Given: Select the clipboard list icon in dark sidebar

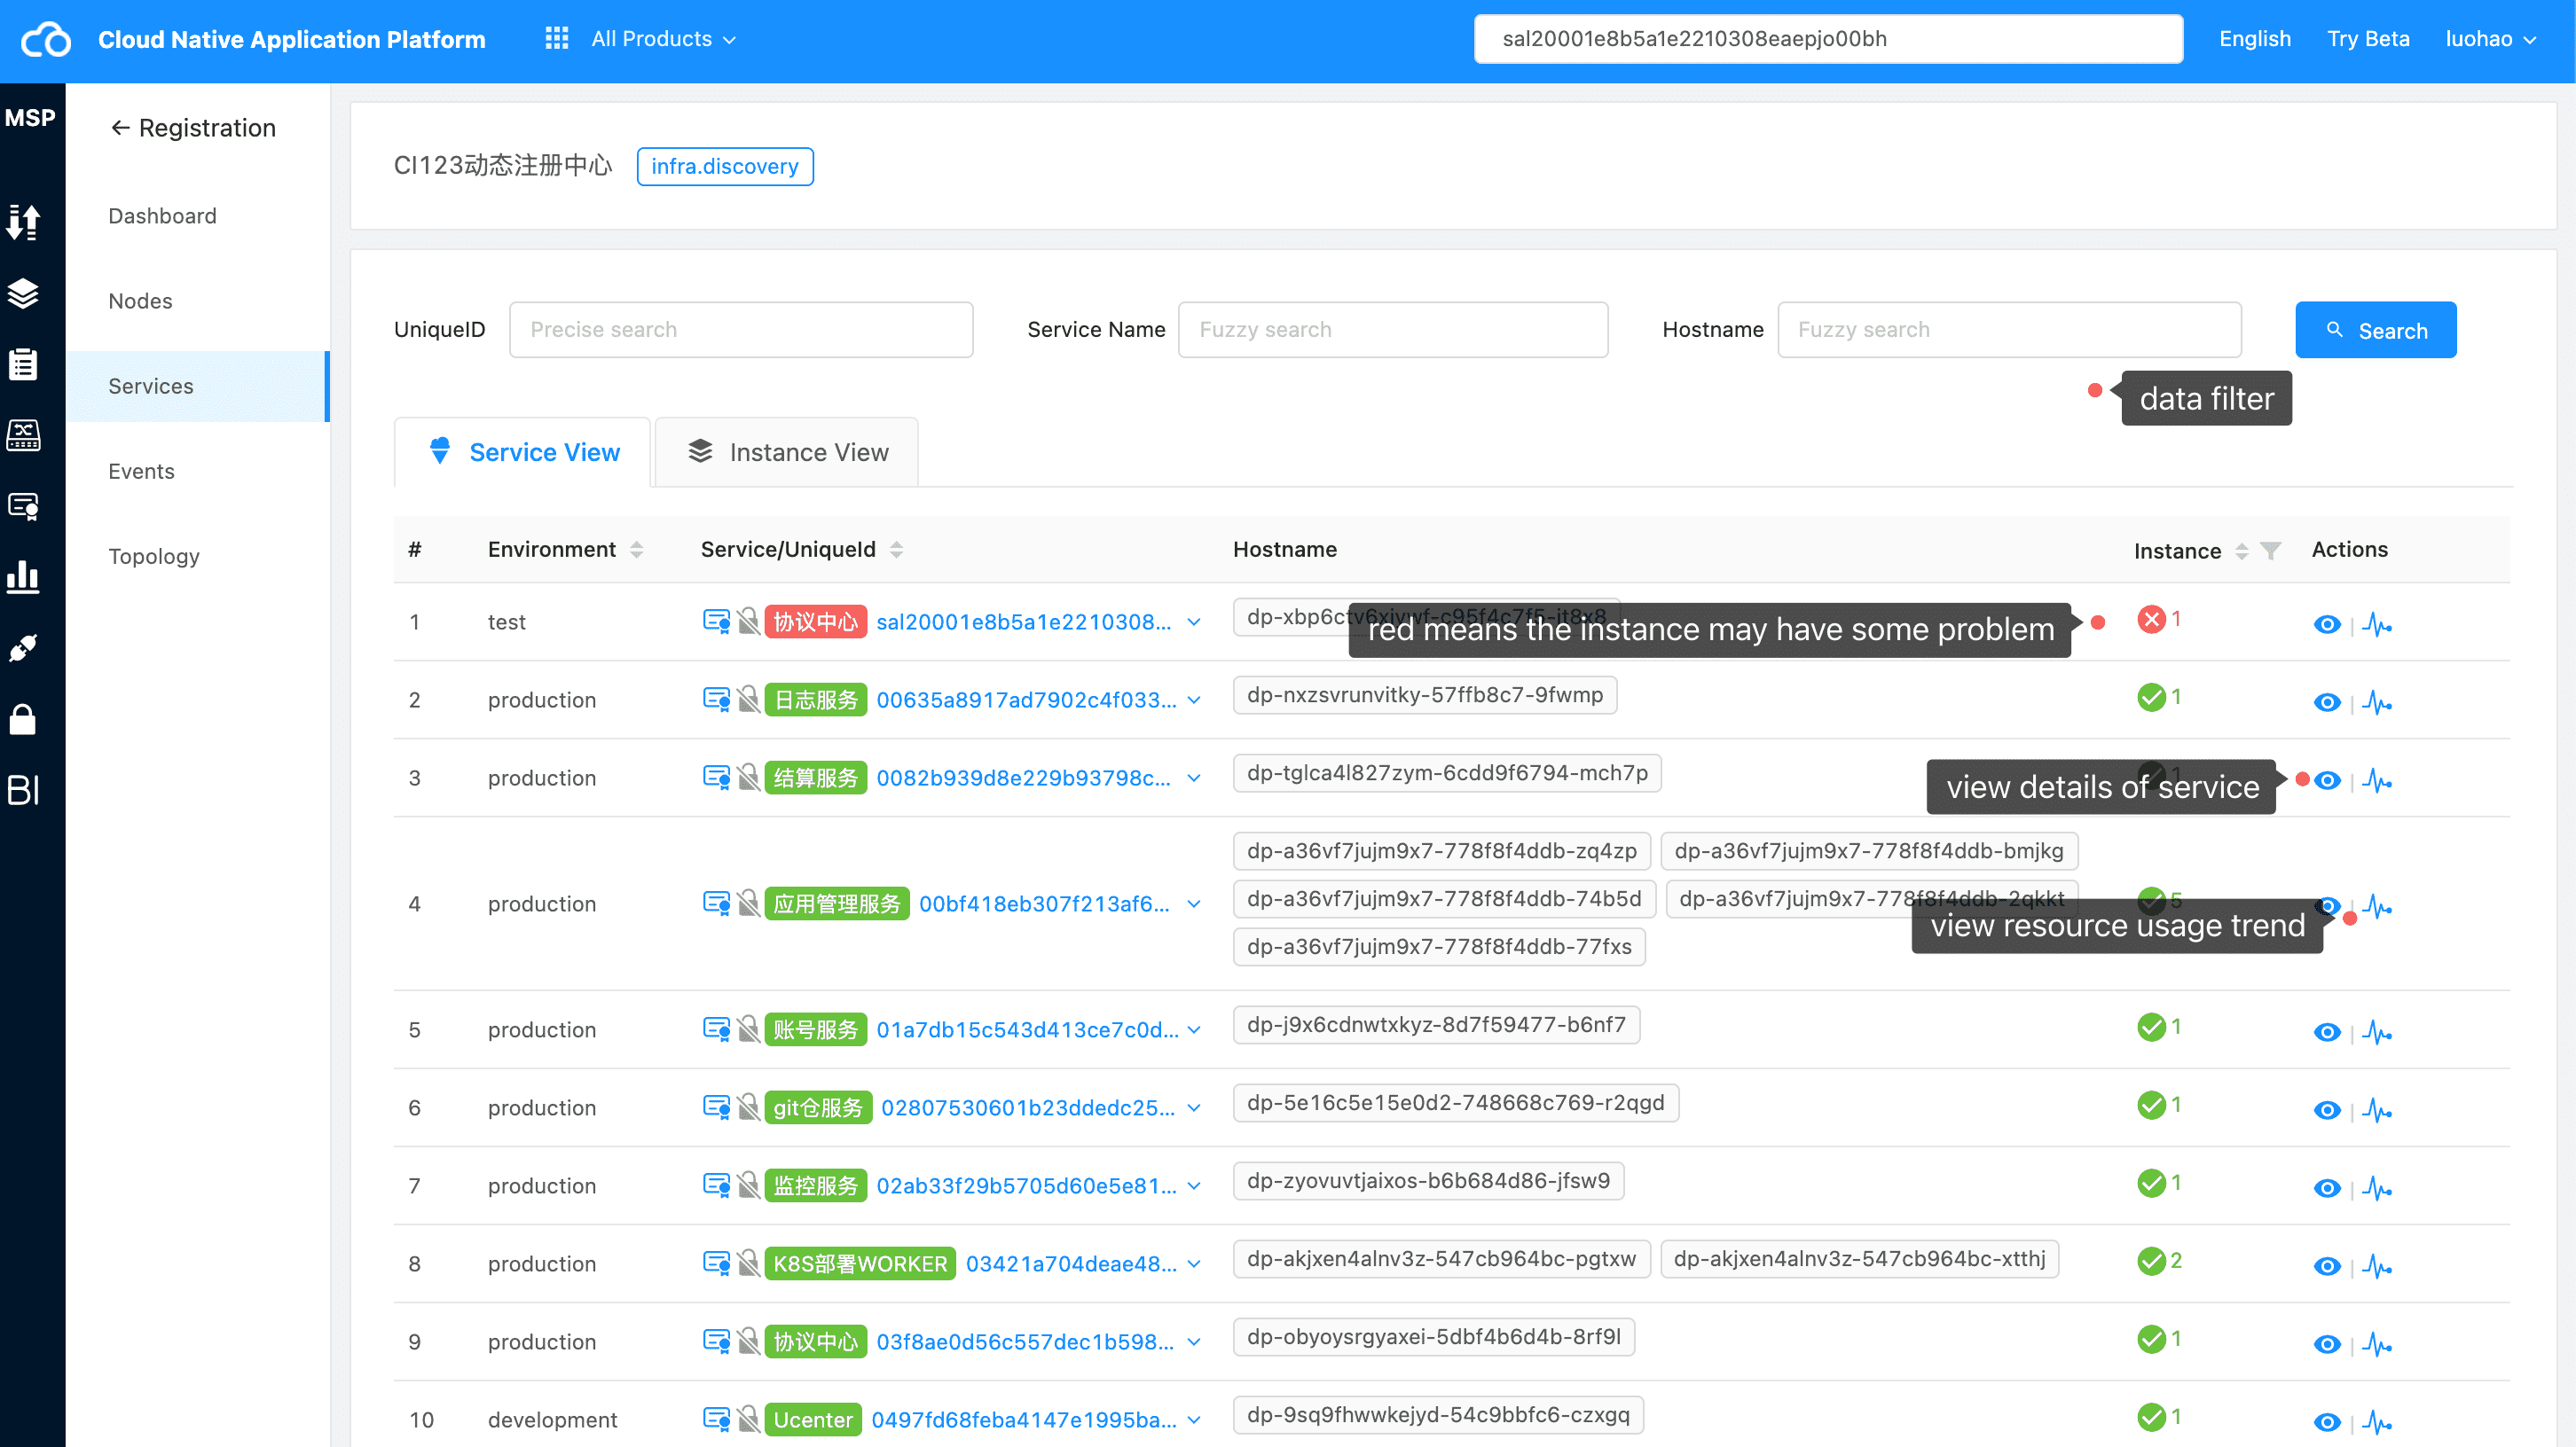Looking at the screenshot, I should pos(23,364).
